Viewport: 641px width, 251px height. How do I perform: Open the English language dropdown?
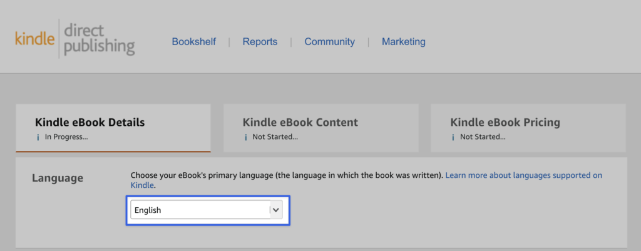[207, 210]
